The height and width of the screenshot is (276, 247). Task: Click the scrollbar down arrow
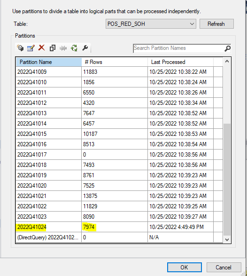click(227, 240)
